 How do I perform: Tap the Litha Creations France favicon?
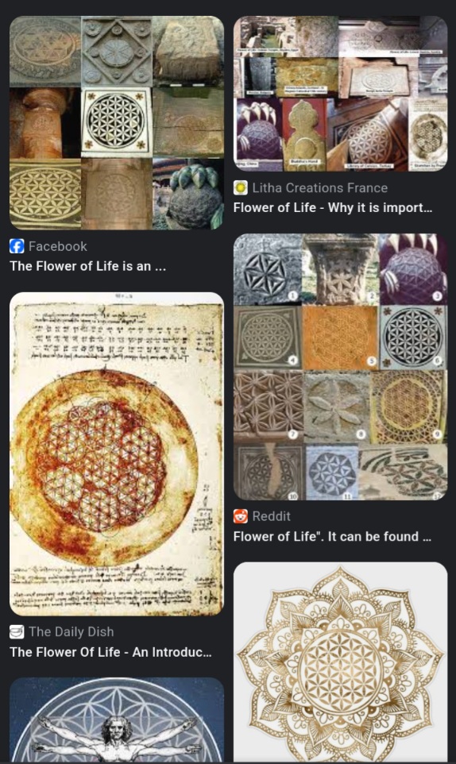[x=240, y=187]
